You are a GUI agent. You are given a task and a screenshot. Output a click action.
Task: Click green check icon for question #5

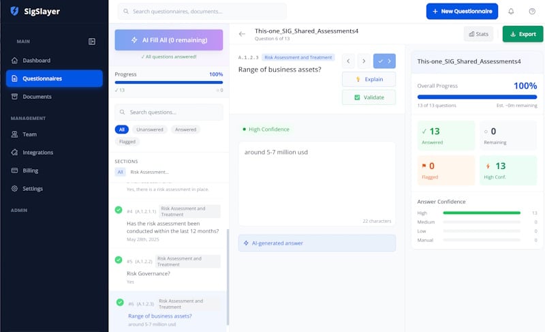pos(119,260)
